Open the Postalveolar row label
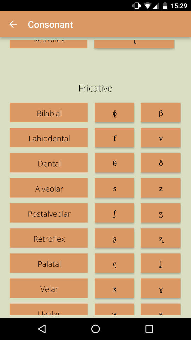 point(49,213)
